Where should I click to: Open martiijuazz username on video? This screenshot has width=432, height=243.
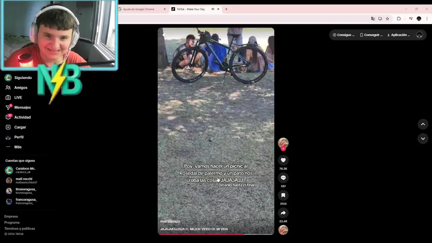tap(170, 221)
